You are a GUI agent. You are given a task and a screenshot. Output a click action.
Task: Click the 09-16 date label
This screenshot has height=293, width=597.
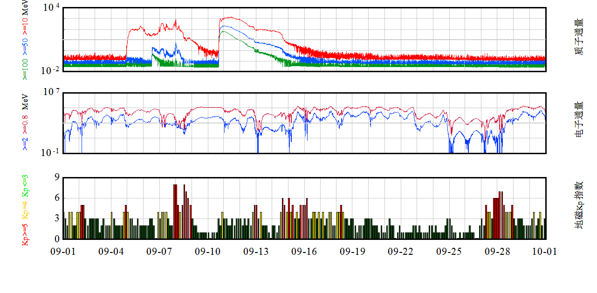(304, 252)
